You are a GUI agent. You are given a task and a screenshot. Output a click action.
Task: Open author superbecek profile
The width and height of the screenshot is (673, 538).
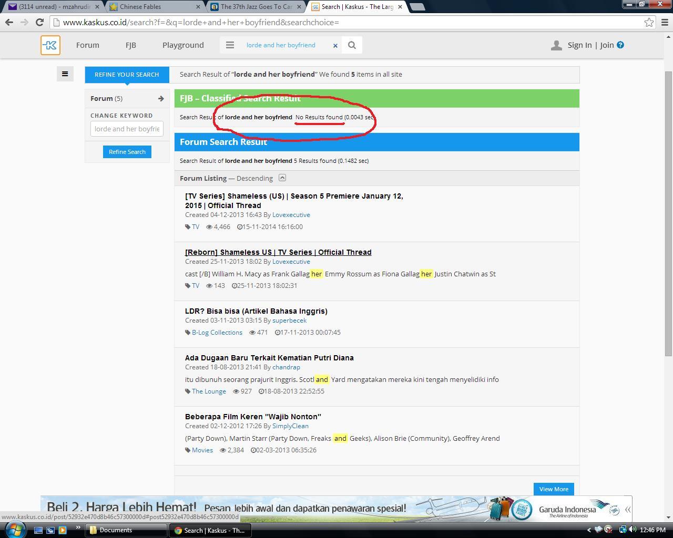(x=289, y=320)
